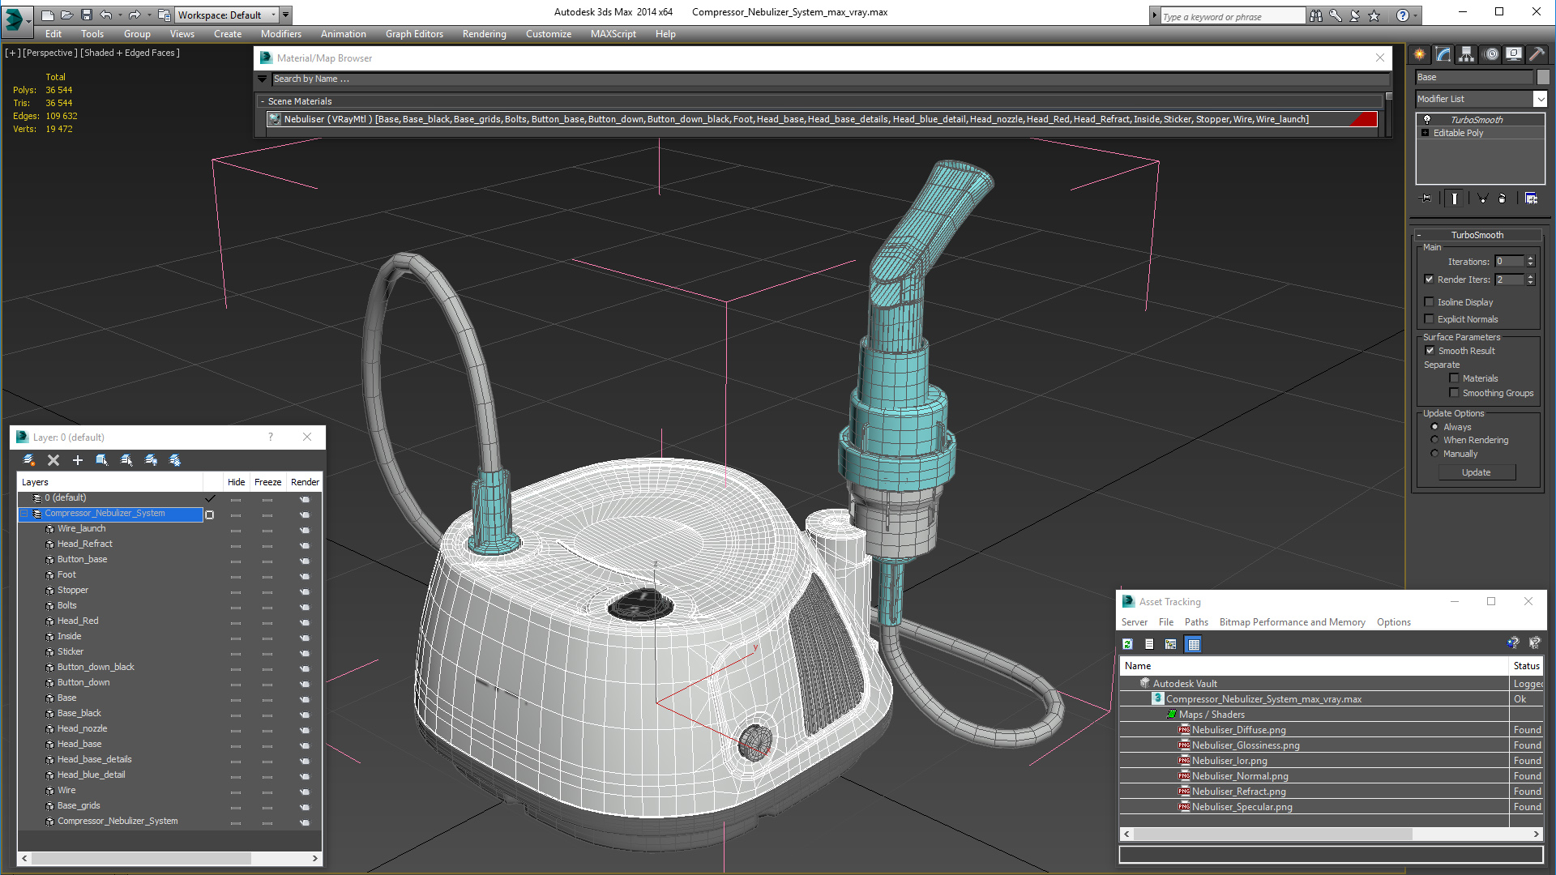Toggle TurboSmooth modifier lightbulb on/off
The image size is (1556, 875).
1427,119
